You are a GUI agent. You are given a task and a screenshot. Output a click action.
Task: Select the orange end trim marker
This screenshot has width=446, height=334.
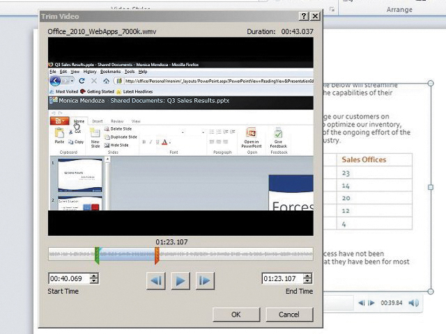point(157,255)
